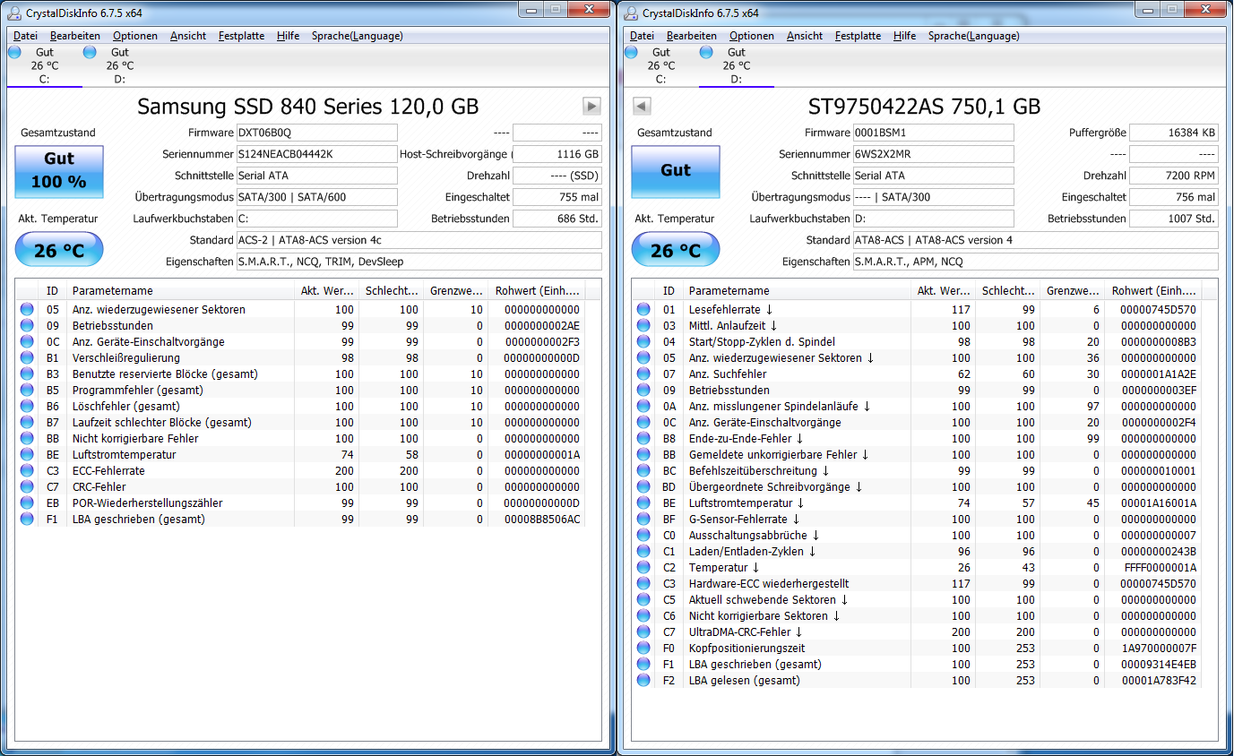Click status orb of POR-Wiederherstellungszähler row
The image size is (1234, 756).
tap(27, 503)
